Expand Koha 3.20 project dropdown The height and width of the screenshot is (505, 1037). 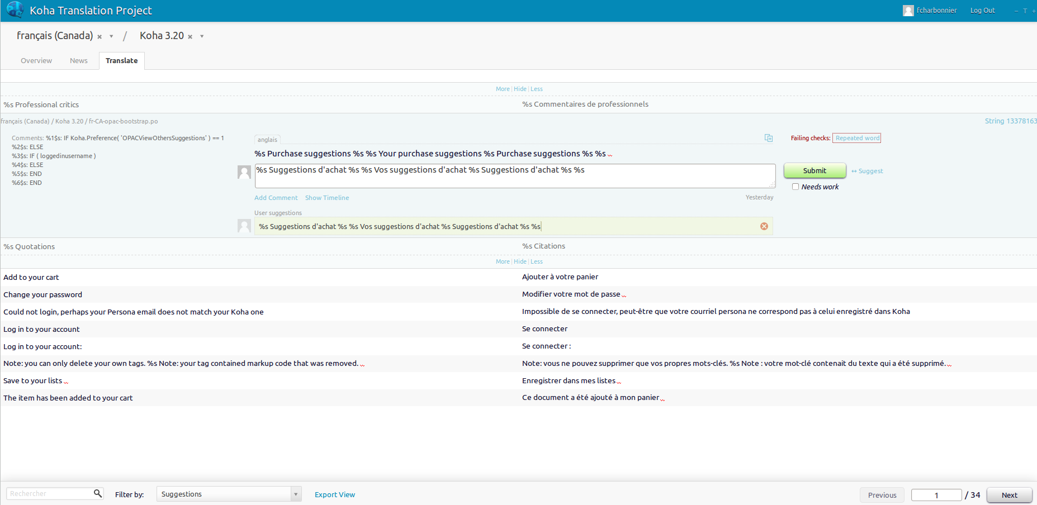(x=202, y=36)
